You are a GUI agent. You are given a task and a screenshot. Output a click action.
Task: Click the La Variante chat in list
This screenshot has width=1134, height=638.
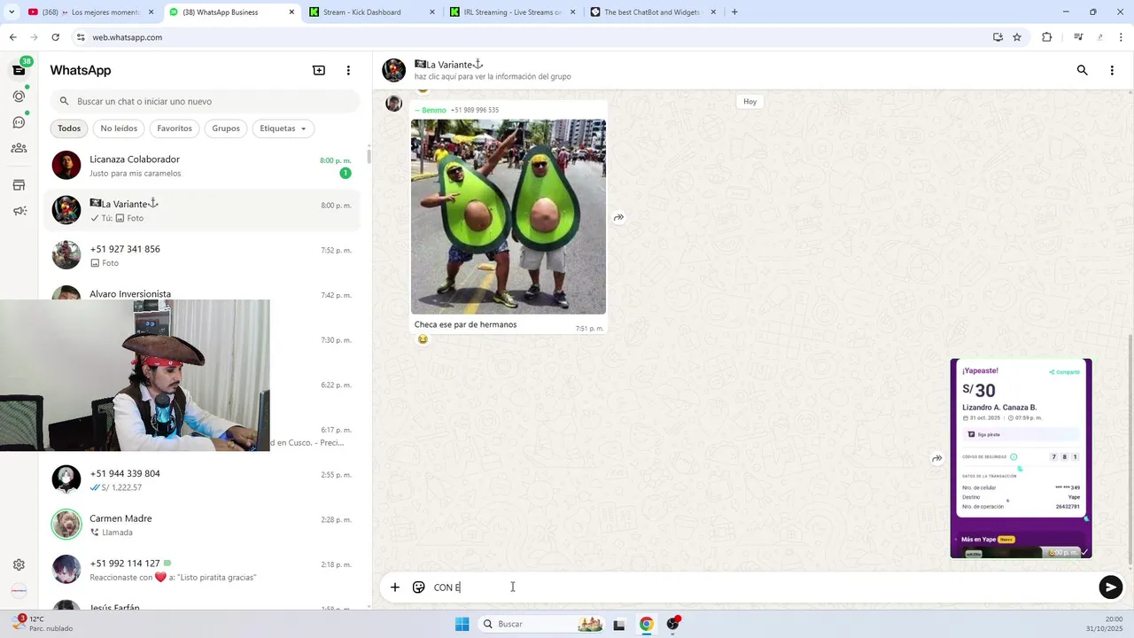(202, 210)
